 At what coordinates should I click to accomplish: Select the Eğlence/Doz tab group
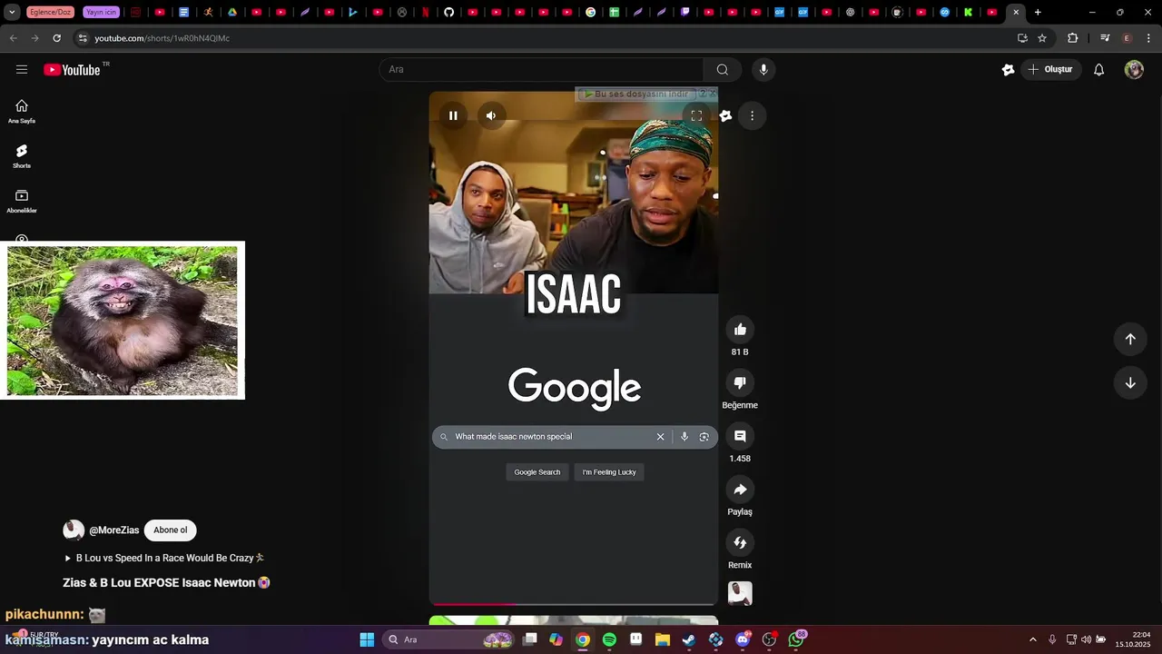(50, 12)
